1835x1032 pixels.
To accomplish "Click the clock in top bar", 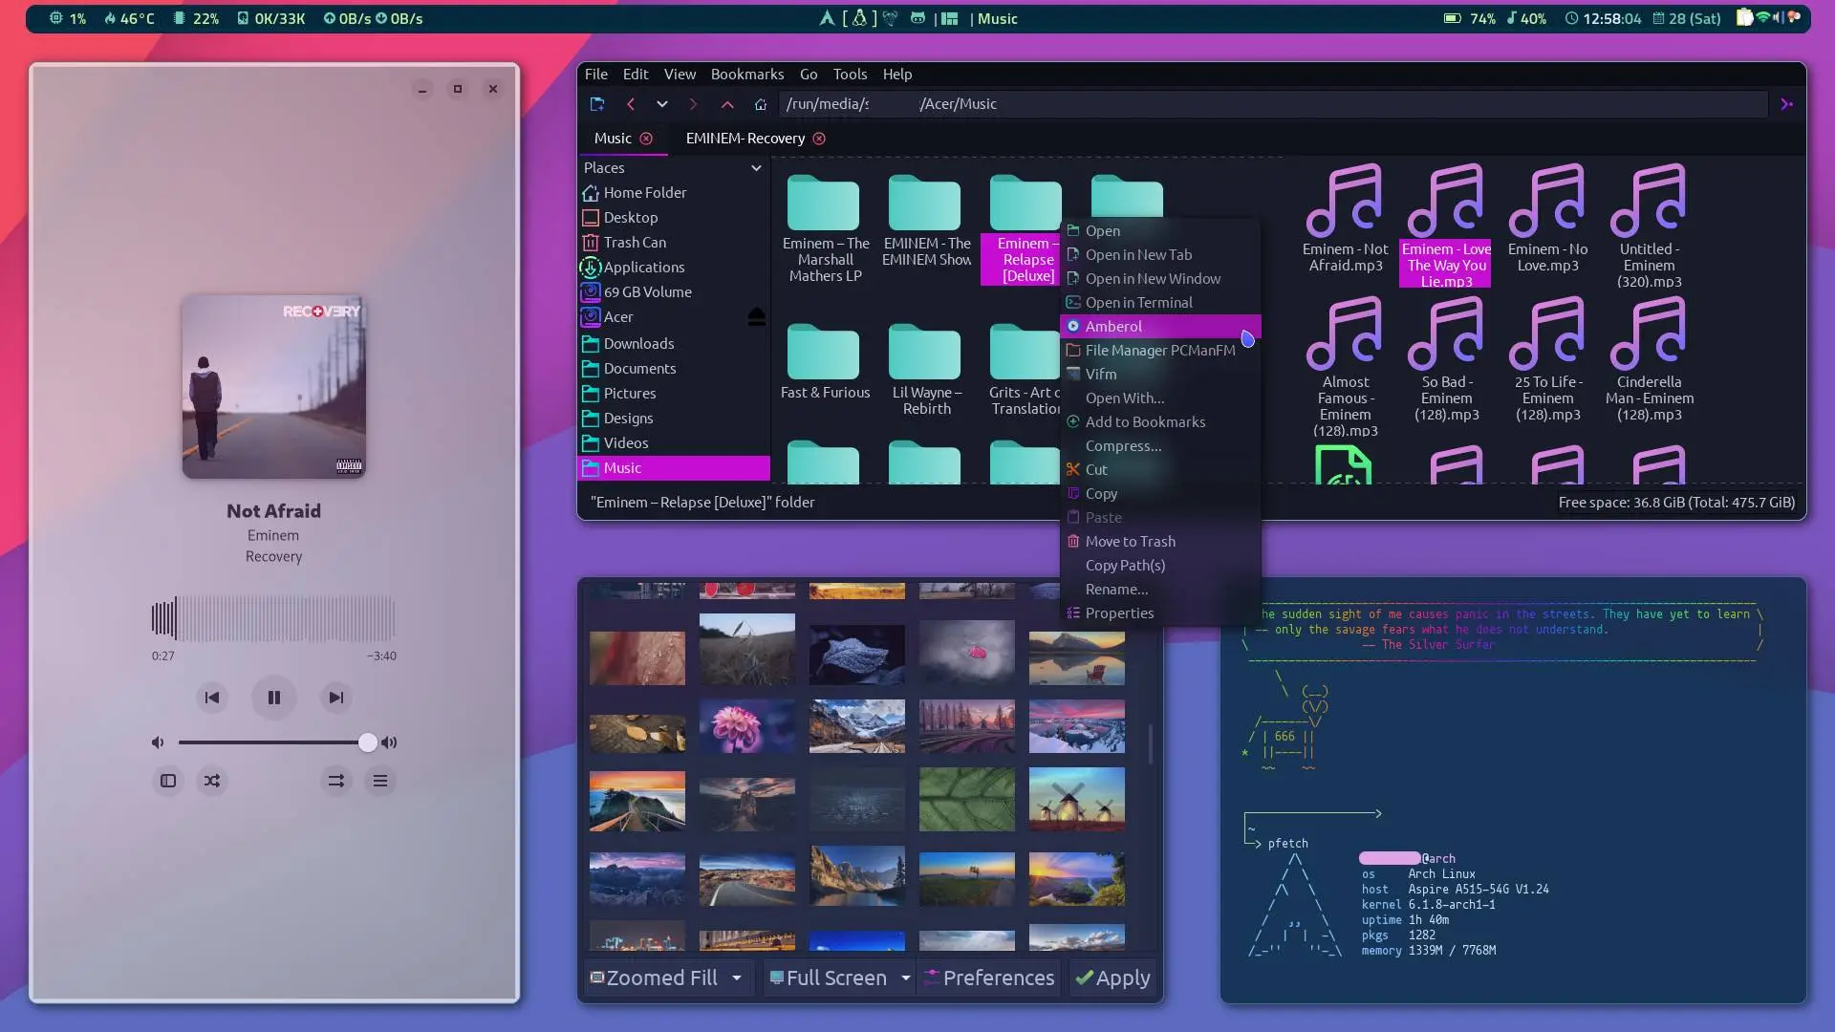I will coord(1603,18).
